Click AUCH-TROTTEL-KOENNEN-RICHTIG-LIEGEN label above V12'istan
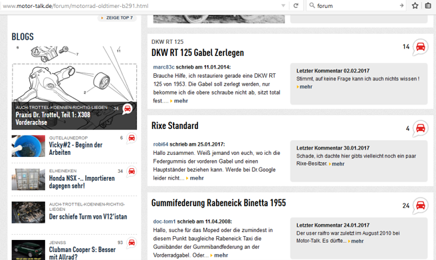Viewport: 436px width, 260px height. [87, 207]
